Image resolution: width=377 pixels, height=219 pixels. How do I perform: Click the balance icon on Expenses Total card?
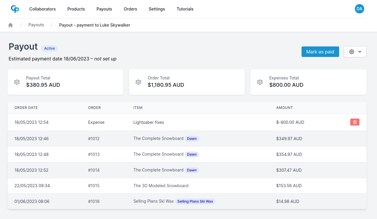click(260, 82)
